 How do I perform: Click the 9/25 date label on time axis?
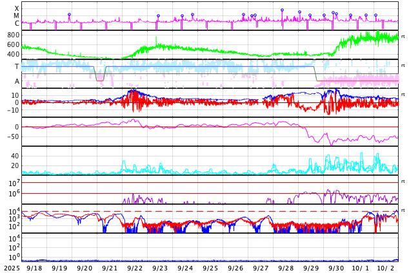(x=210, y=268)
